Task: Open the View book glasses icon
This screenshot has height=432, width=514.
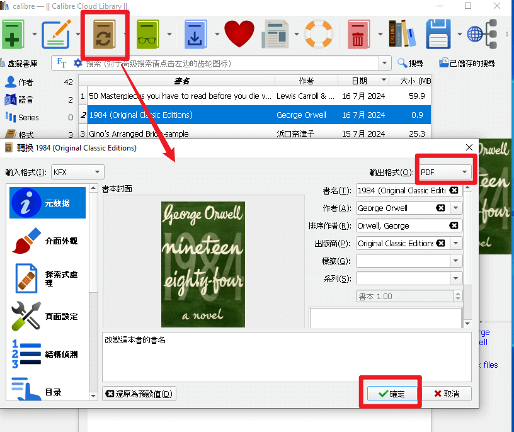Action: (148, 34)
